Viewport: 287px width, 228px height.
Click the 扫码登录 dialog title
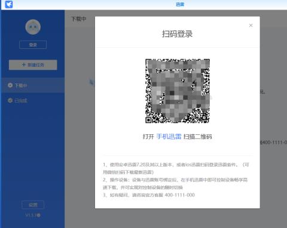coord(178,34)
